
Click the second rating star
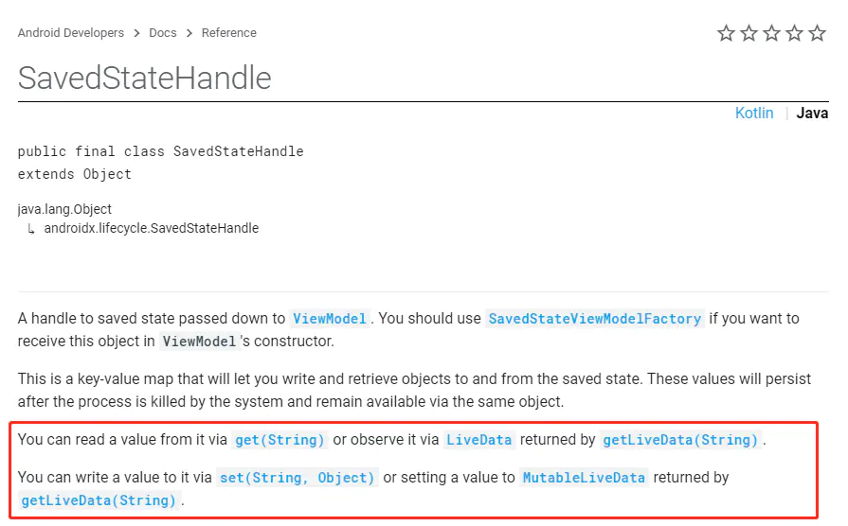(x=749, y=34)
